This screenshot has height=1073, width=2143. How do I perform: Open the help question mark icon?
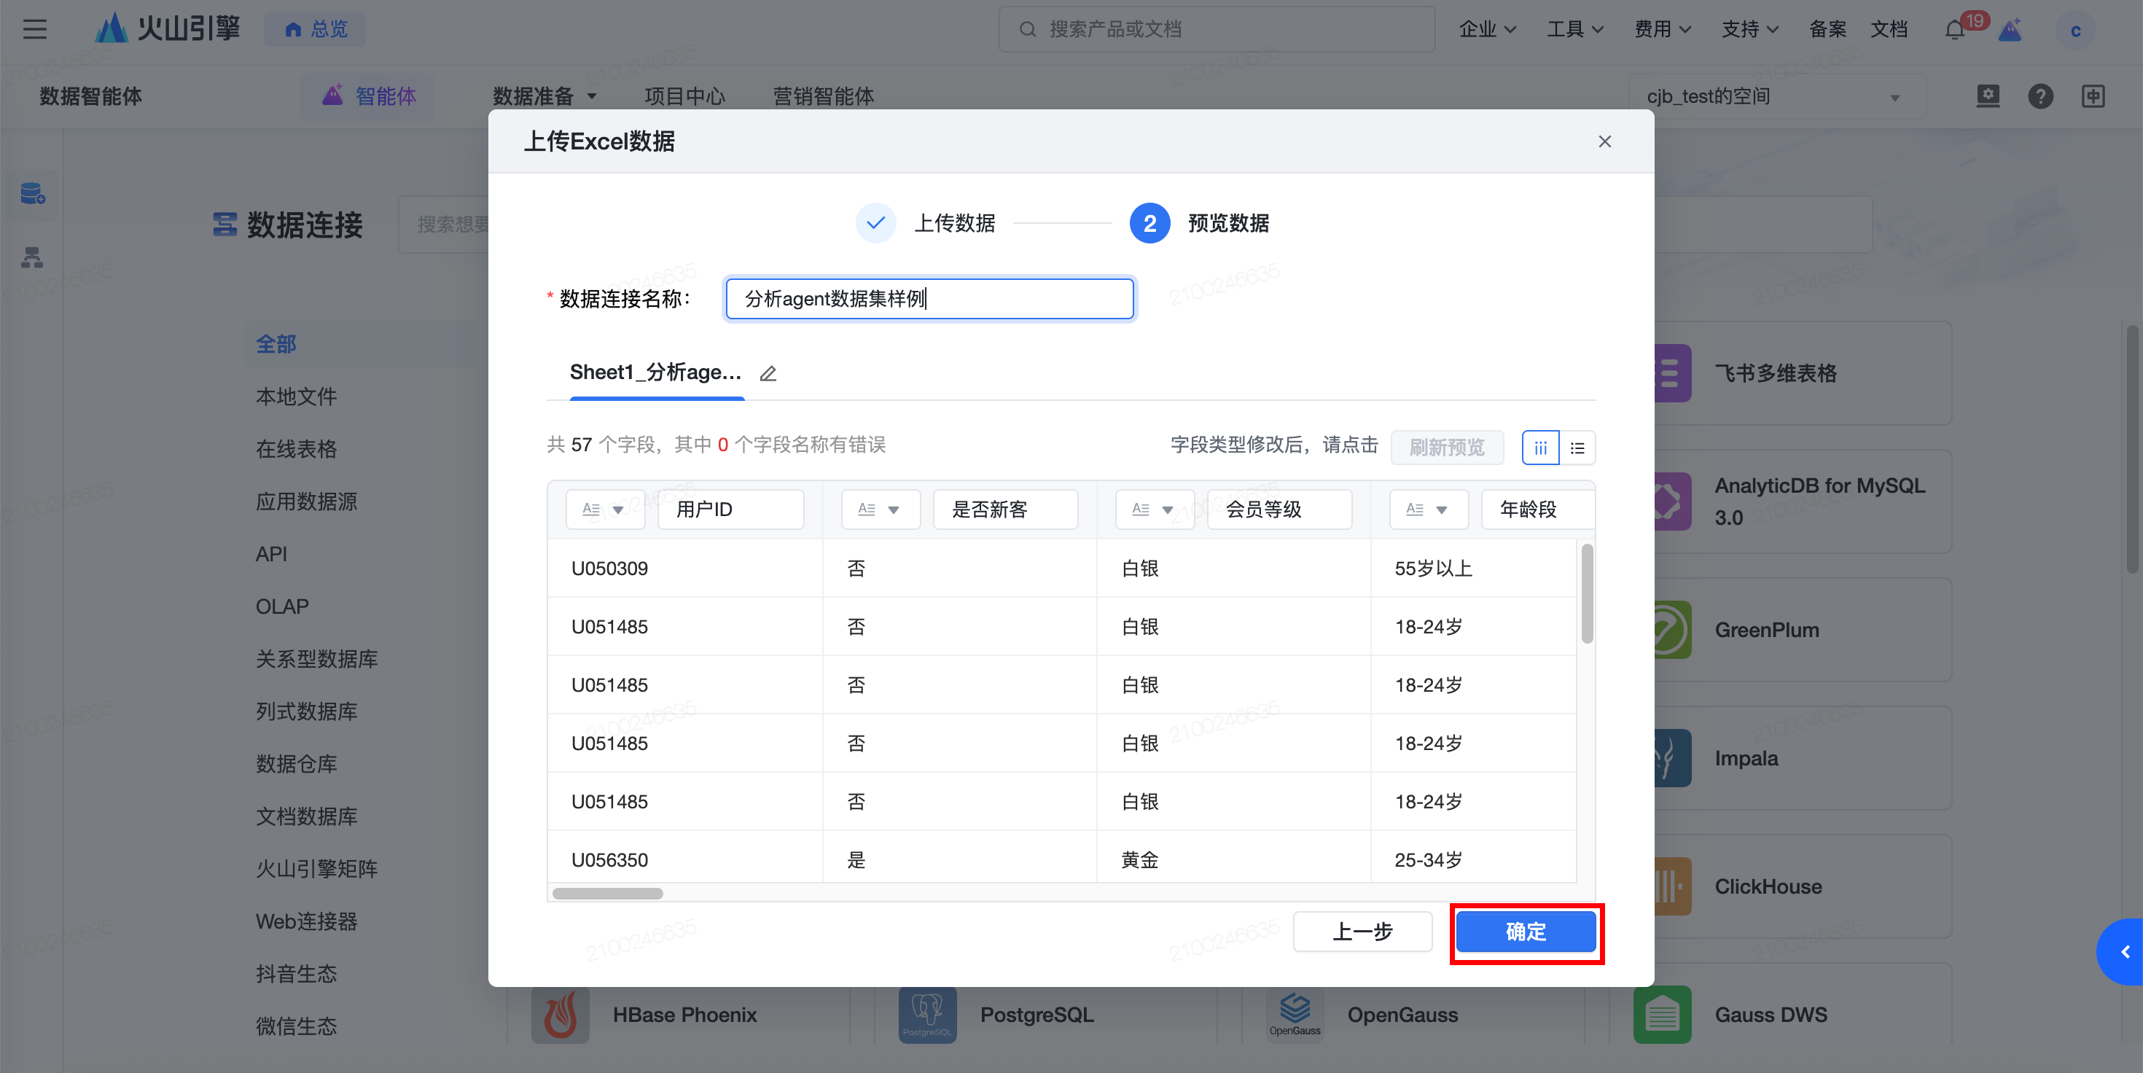tap(2039, 96)
